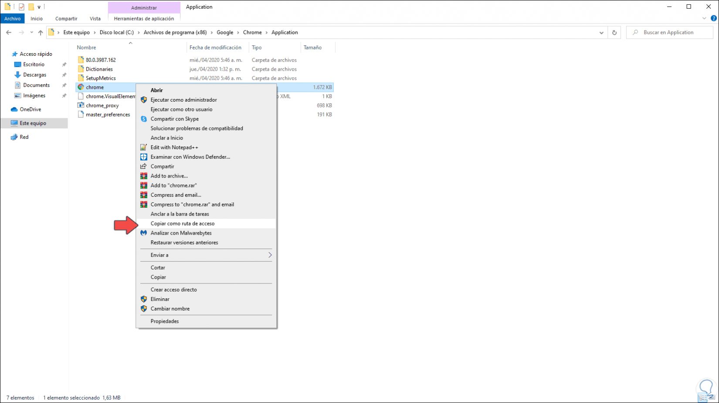Image resolution: width=719 pixels, height=403 pixels.
Task: Go up one folder level with the up arrow
Action: (41, 33)
